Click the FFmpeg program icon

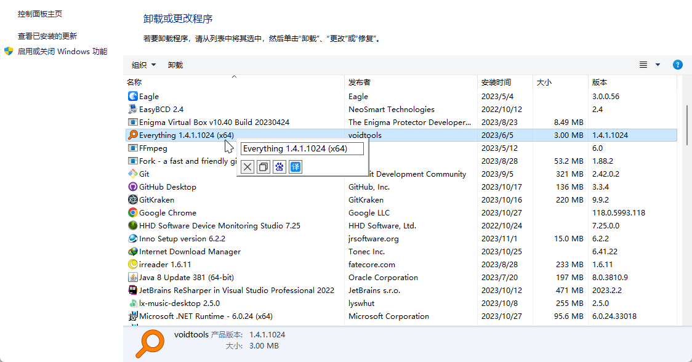132,148
